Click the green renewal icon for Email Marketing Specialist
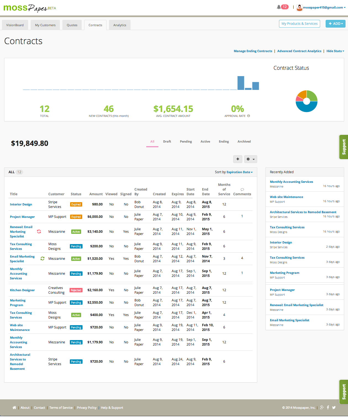Viewport: 348px width, 417px height. [42, 258]
